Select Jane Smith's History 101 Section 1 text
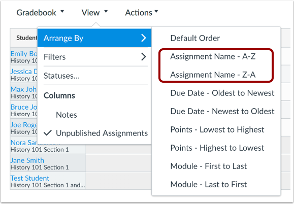This screenshot has width=294, height=204. click(40, 167)
